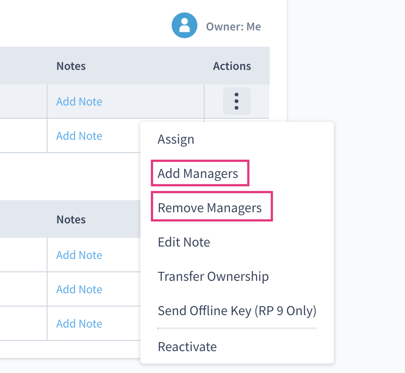Choose Add Managers in the context menu
The width and height of the screenshot is (405, 373).
[x=198, y=174]
